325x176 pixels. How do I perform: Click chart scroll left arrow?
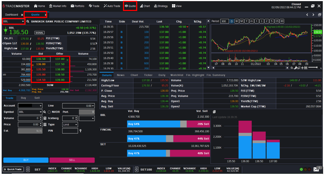213,68
